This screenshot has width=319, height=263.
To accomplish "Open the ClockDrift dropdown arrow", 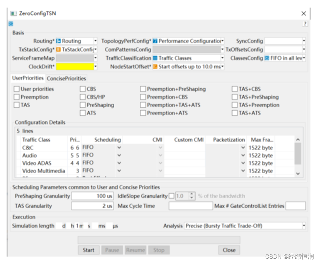I will tap(95, 67).
